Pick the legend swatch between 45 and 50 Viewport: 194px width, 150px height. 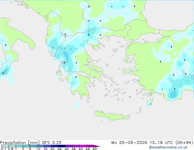90,146
